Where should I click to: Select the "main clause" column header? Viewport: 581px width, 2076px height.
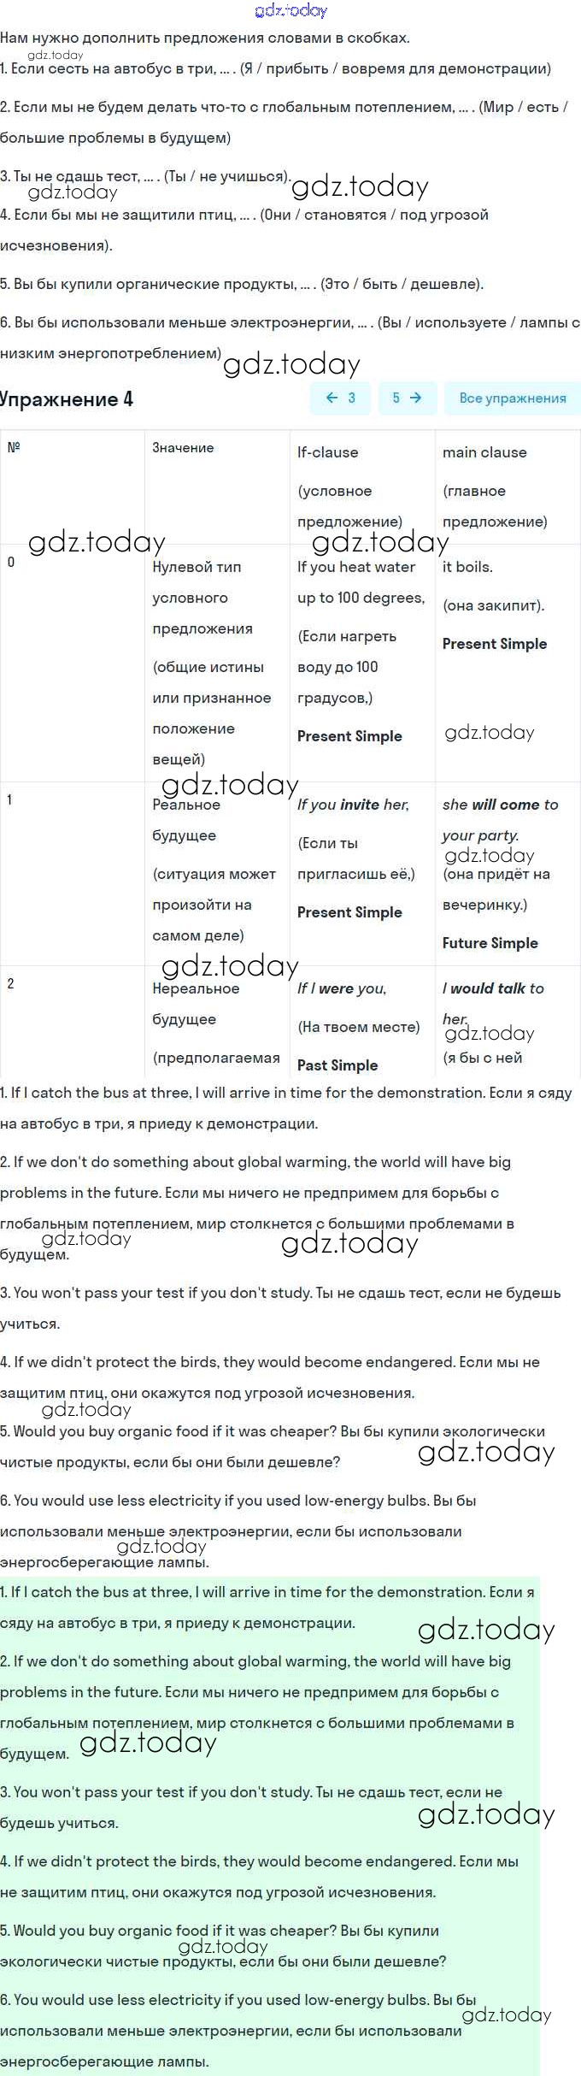click(484, 452)
